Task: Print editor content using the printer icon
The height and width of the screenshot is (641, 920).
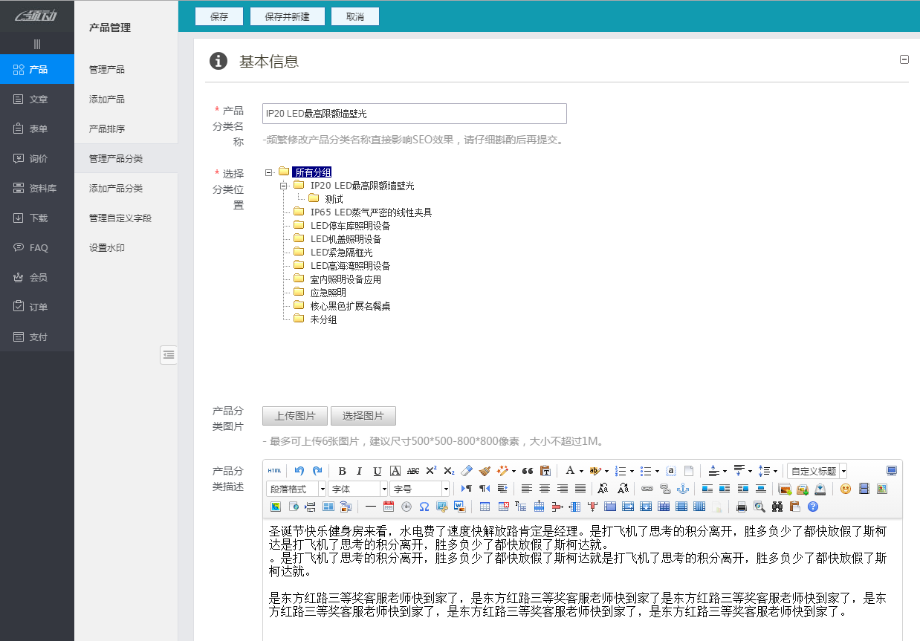Action: [x=742, y=506]
